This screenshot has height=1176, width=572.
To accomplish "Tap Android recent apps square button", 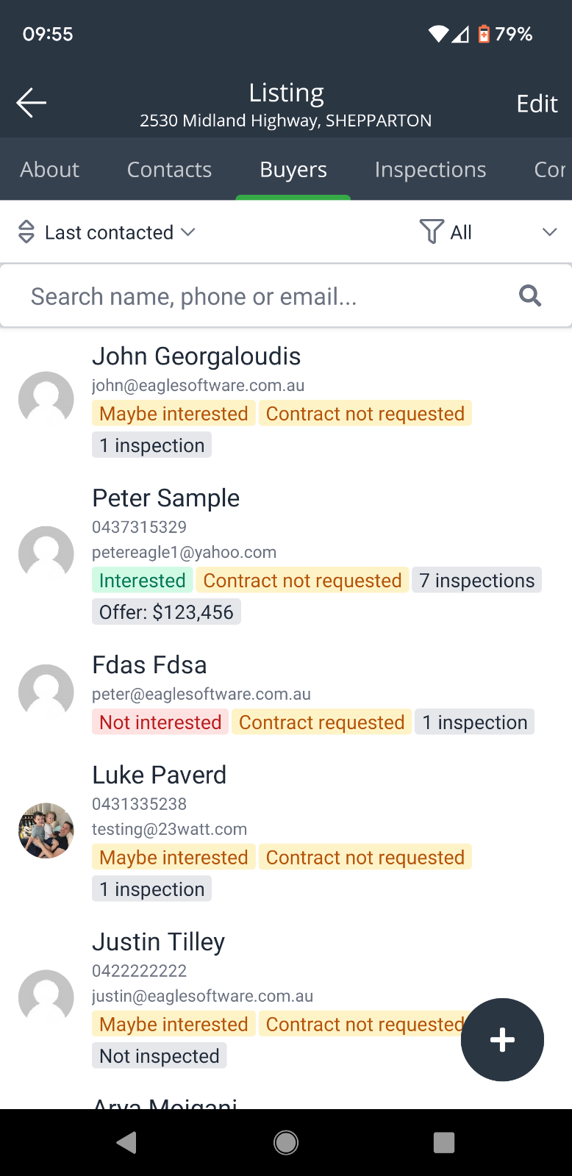I will [443, 1142].
